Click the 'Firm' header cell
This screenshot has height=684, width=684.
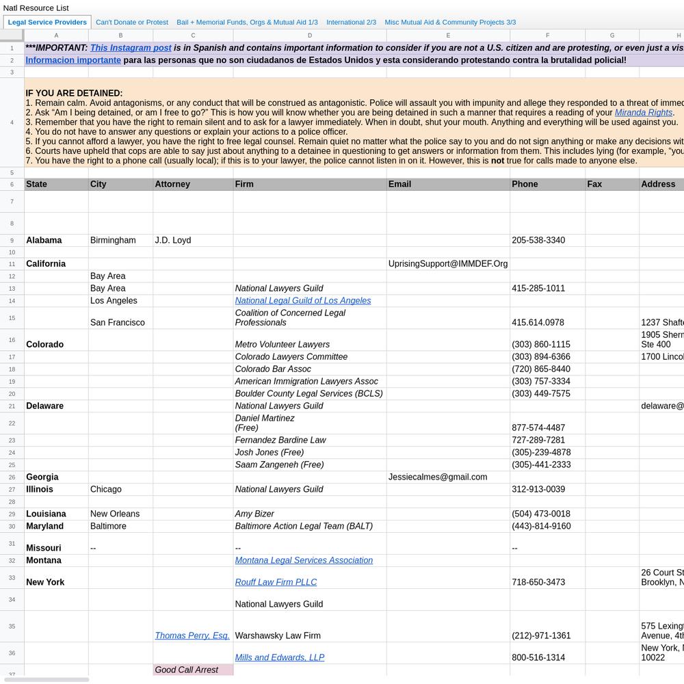coord(310,184)
